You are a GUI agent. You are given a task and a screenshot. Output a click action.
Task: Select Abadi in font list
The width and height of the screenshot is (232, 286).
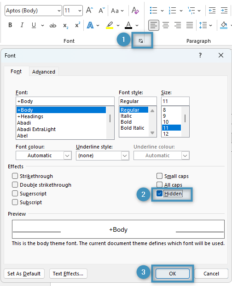click(x=61, y=123)
